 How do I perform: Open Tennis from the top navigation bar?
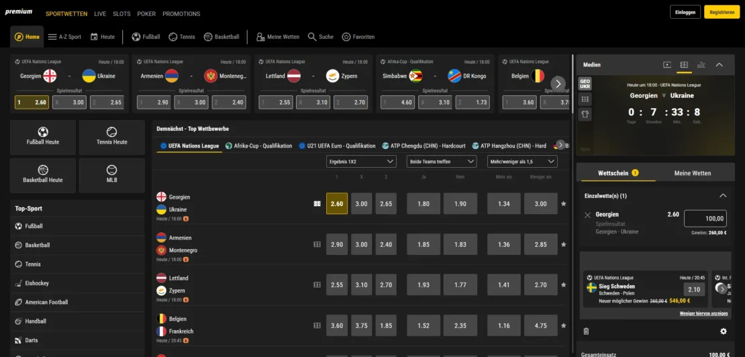coord(182,36)
